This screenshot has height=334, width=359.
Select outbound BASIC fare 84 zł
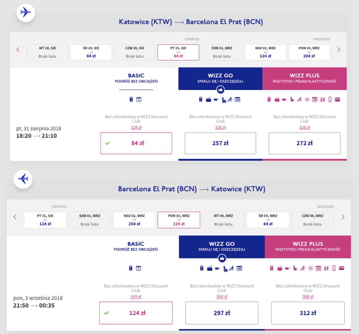pos(136,143)
